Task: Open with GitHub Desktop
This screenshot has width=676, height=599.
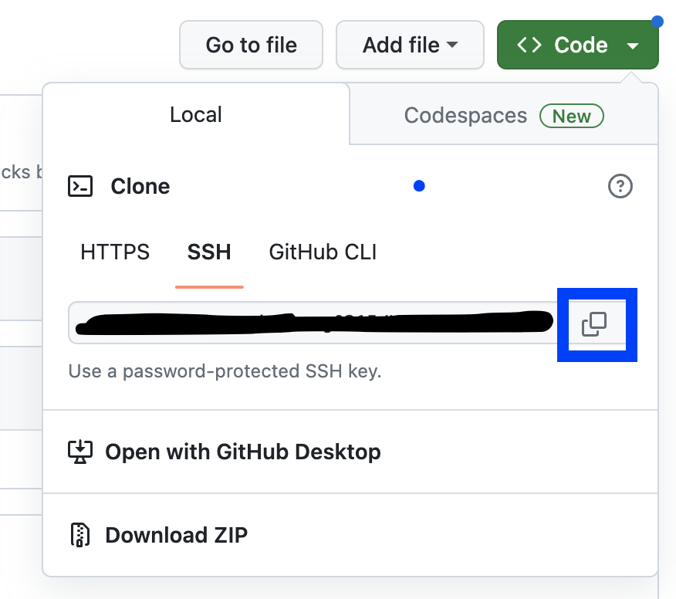Action: pos(225,452)
